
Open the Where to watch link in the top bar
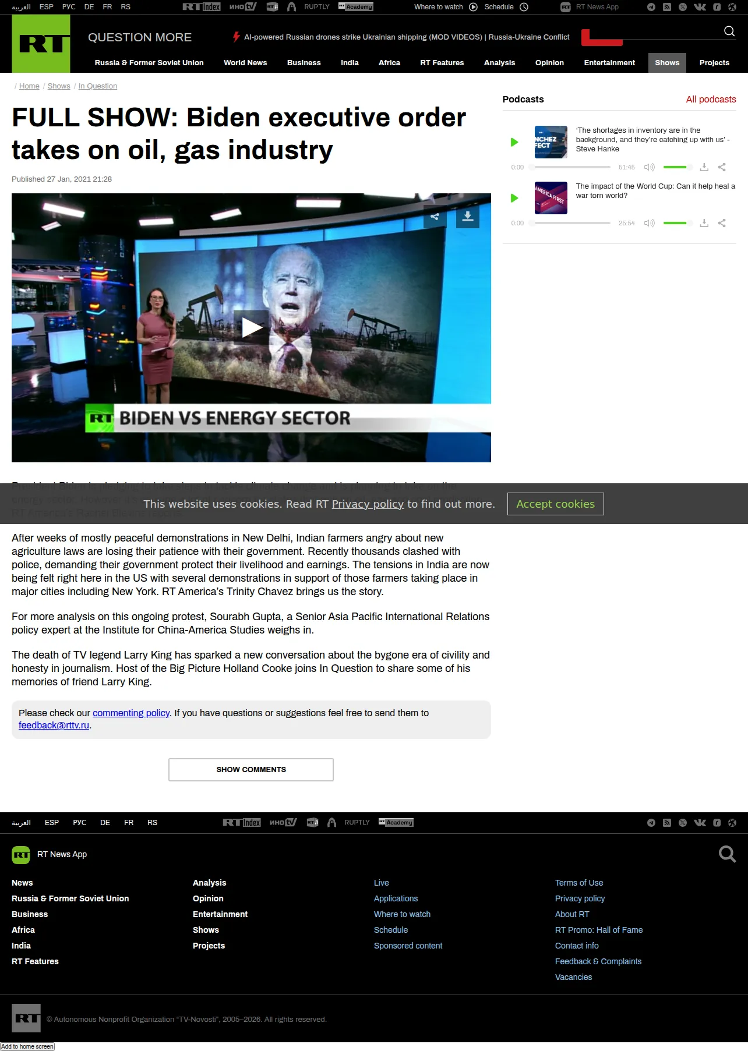(446, 7)
